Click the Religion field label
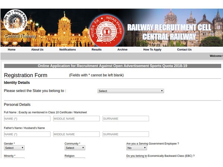 pos(70,156)
